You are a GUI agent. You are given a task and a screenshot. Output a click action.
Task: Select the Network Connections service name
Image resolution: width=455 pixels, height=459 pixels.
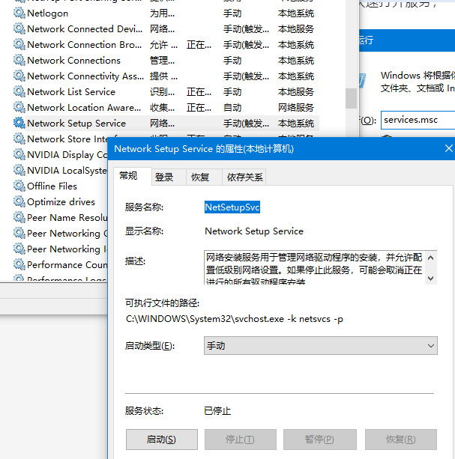[73, 61]
